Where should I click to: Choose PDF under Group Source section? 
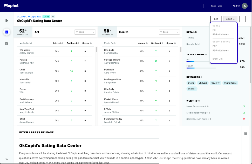tap(215, 46)
